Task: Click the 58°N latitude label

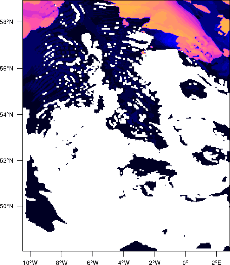Action: [6, 22]
